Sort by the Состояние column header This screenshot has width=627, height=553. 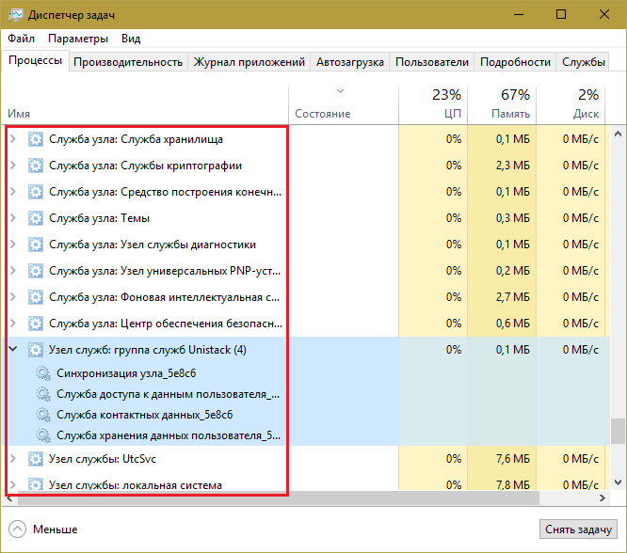(x=343, y=104)
